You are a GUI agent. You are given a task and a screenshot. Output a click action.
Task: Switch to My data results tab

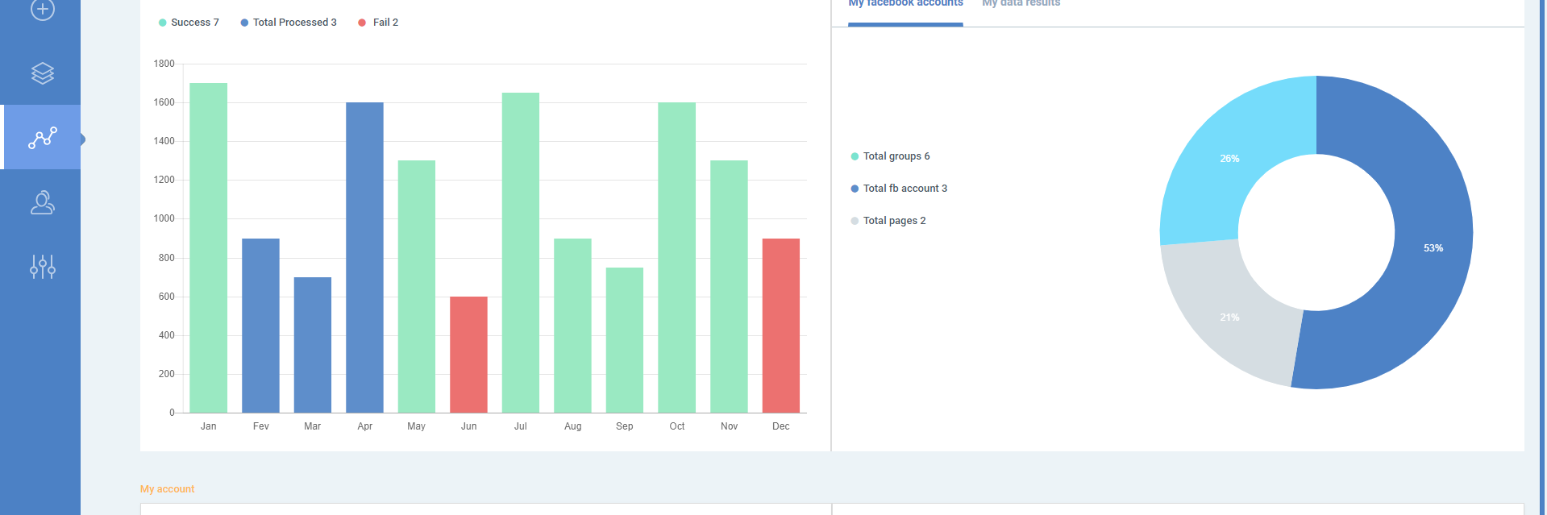1021,5
